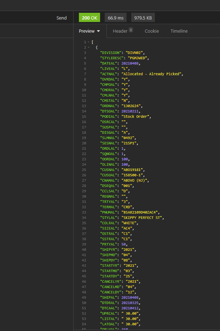The height and width of the screenshot is (331, 220).
Task: Click the 66.9 ms response time badge
Action: (116, 18)
